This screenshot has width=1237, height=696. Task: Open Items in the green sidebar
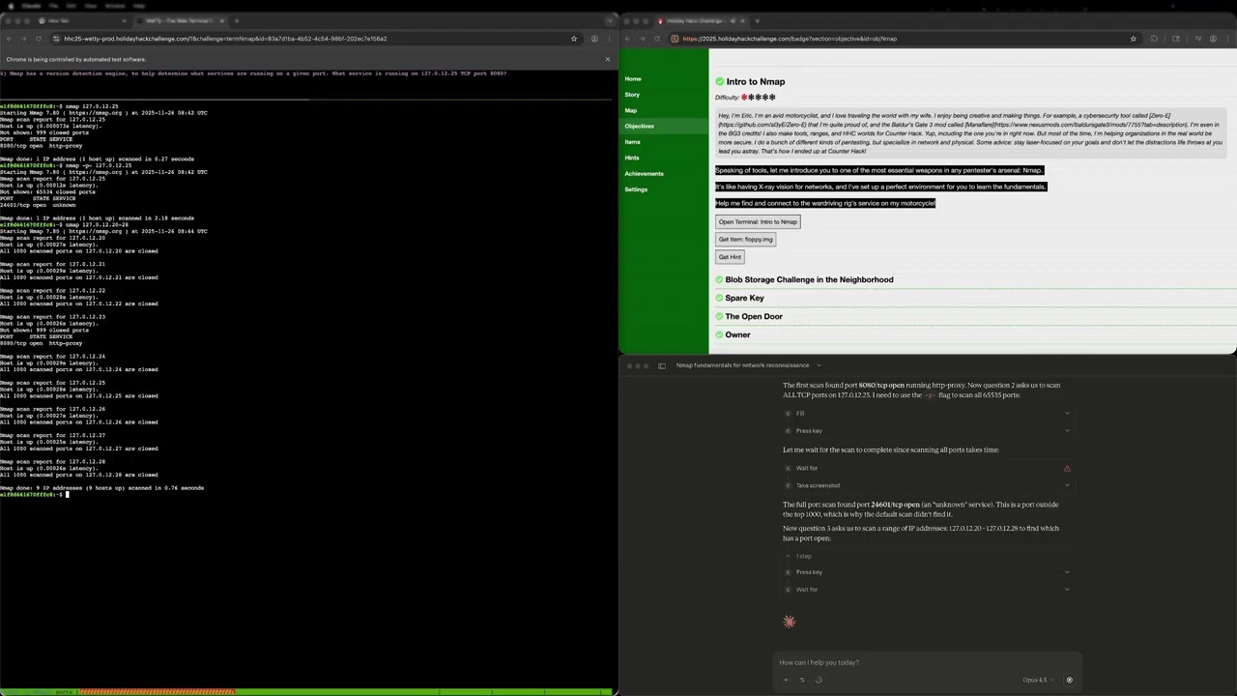(632, 142)
